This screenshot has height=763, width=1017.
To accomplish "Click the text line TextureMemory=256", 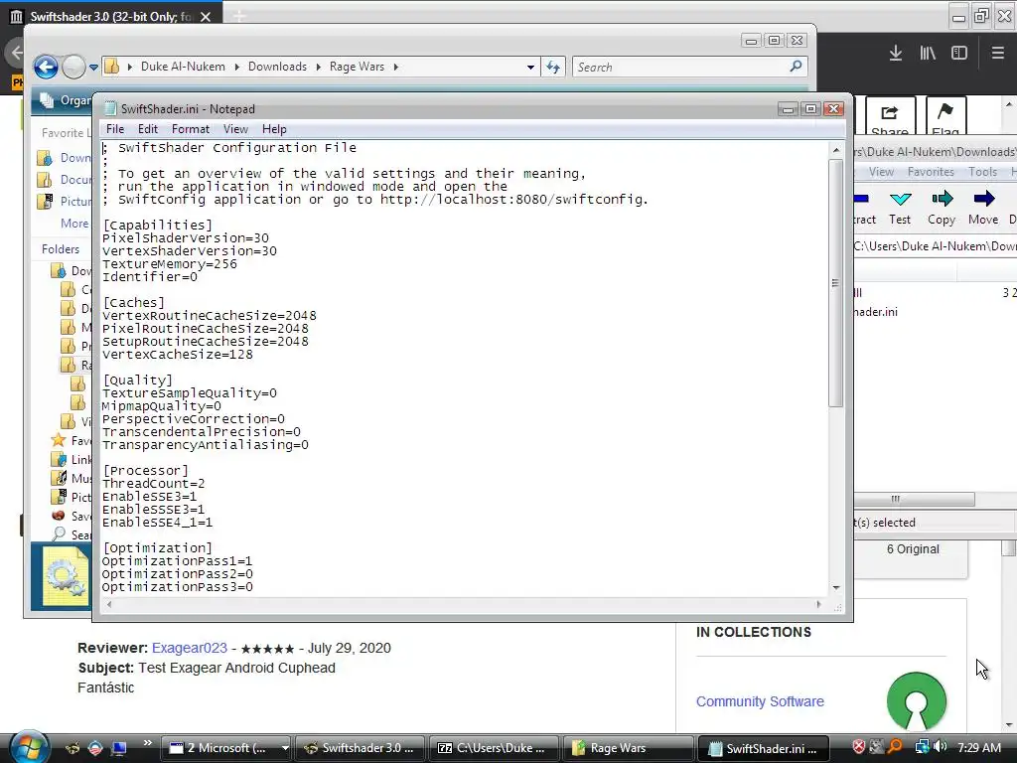I will tap(169, 264).
